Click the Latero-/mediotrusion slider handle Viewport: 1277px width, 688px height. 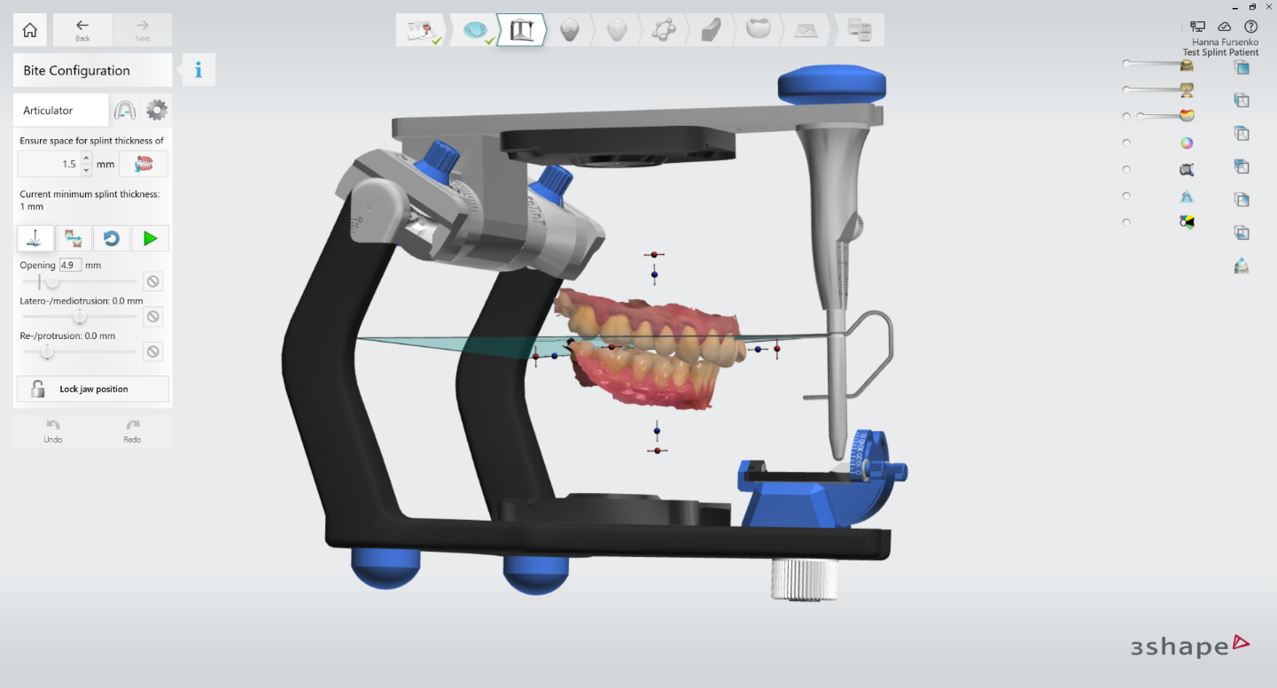[x=80, y=316]
